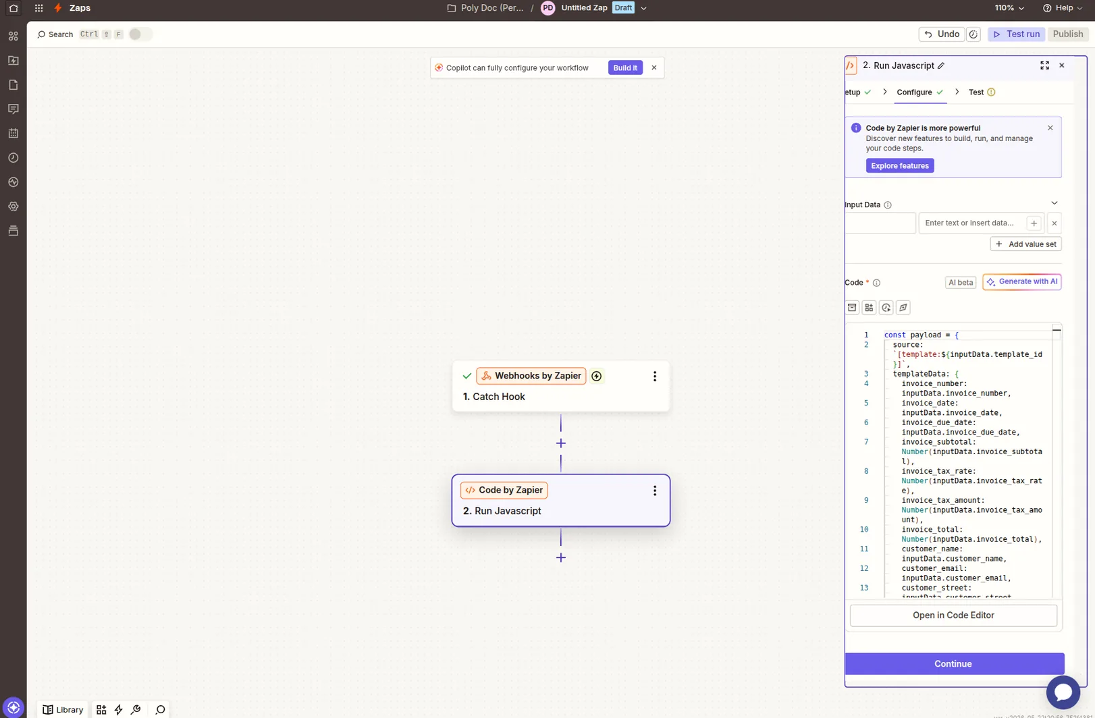Open the apps grid launcher
This screenshot has width=1095, height=718.
pyautogui.click(x=39, y=8)
